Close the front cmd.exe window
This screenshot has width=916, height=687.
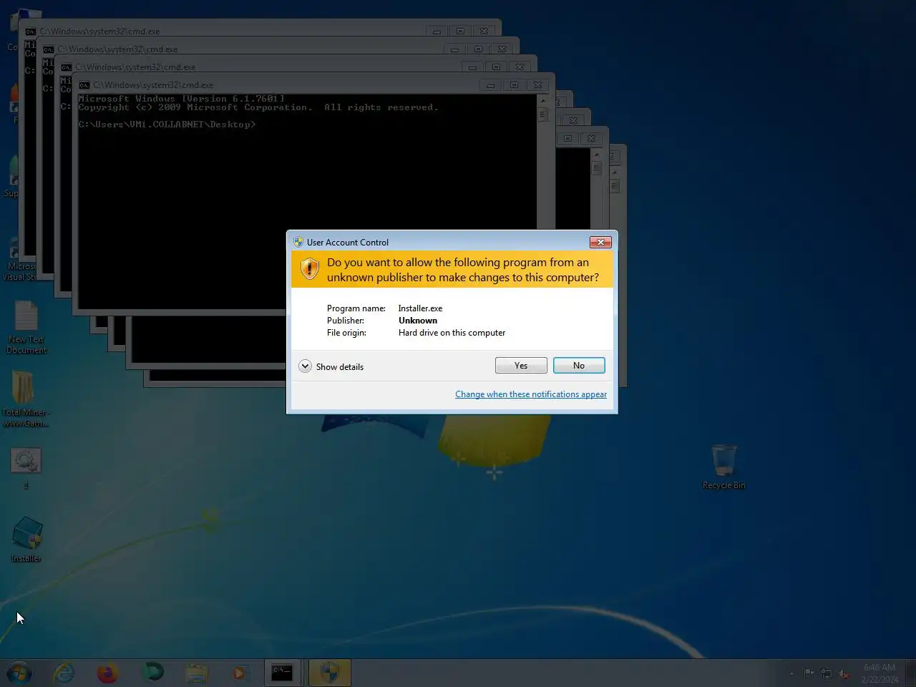click(x=538, y=85)
